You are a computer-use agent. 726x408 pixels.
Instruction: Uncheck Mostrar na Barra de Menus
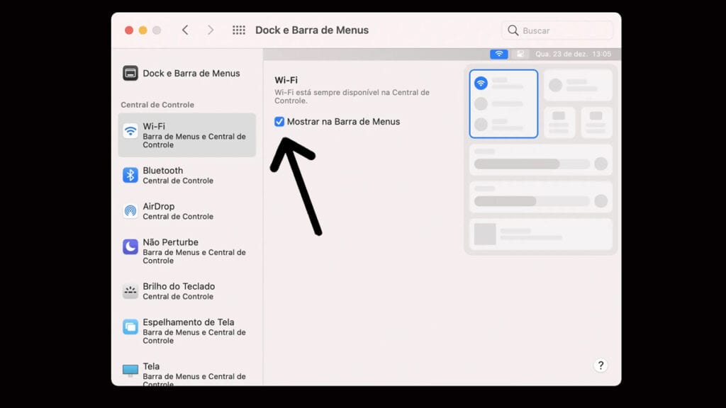tap(279, 122)
